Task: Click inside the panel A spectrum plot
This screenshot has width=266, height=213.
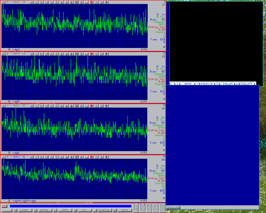Action: [74, 26]
